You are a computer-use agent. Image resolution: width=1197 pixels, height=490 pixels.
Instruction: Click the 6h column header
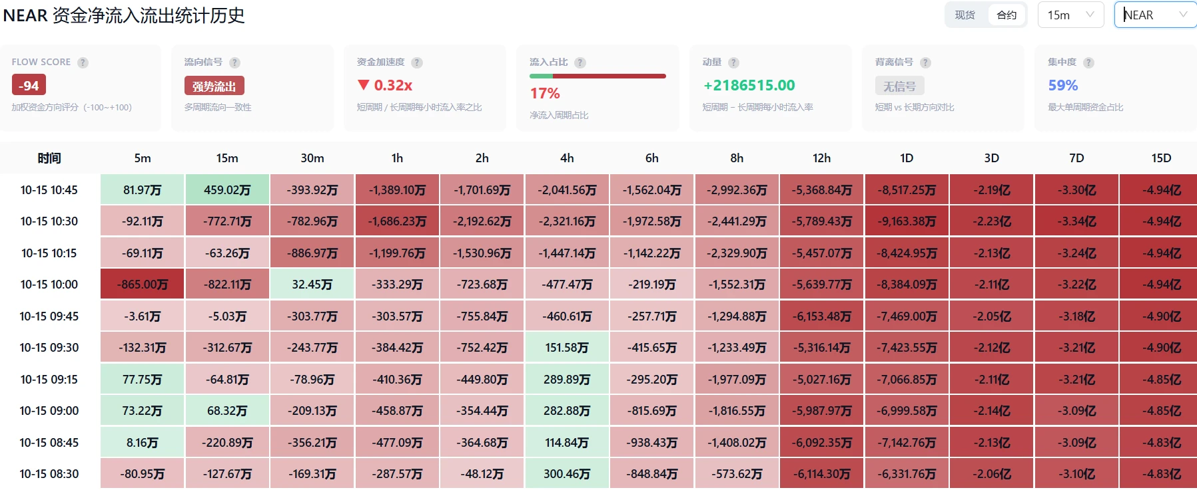652,158
